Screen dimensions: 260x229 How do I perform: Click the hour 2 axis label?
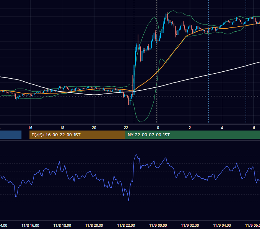pyautogui.click(x=190, y=128)
